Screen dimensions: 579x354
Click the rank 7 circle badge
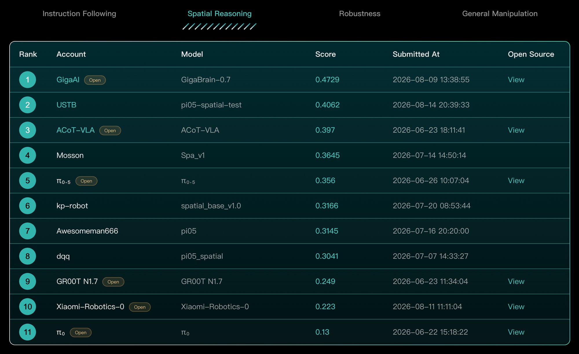[28, 231]
